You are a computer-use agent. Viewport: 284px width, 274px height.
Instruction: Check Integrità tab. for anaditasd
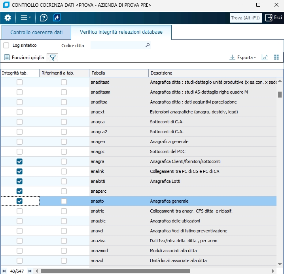tap(19, 82)
